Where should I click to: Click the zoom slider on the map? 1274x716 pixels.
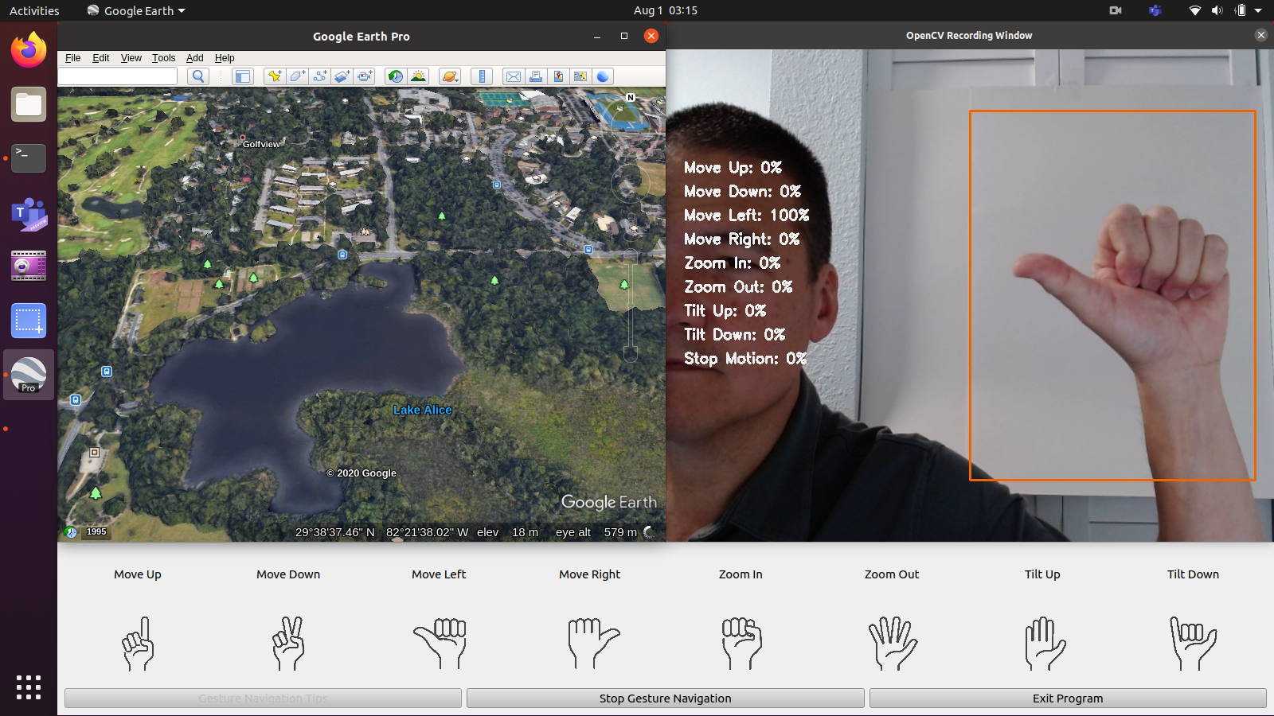(631, 306)
